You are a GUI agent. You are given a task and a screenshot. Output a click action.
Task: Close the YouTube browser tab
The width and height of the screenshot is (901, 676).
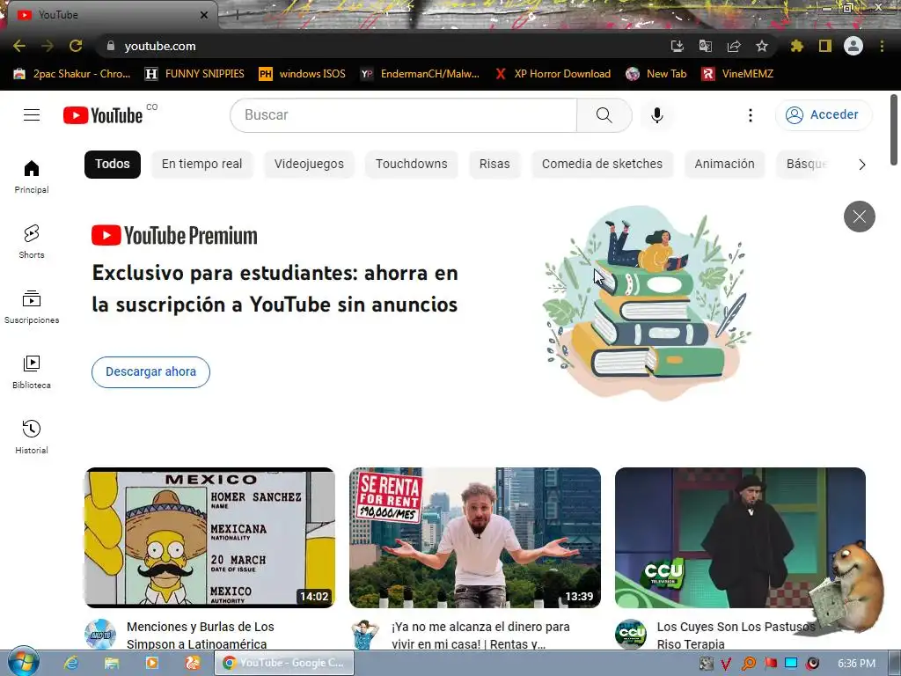point(204,15)
